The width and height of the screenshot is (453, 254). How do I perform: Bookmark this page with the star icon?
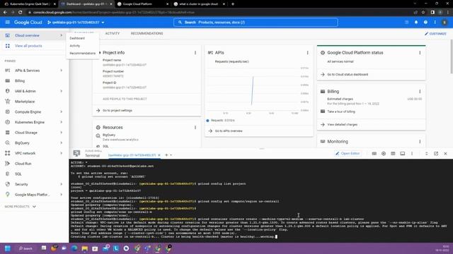tap(423, 12)
